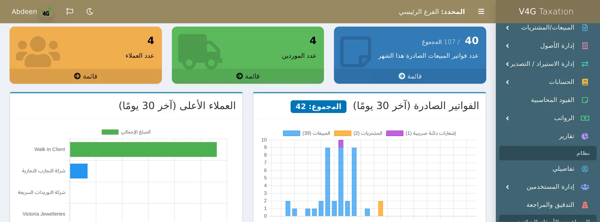The height and width of the screenshot is (222, 600).
Task: Click عدد العملاء label text
Action: 140,56
